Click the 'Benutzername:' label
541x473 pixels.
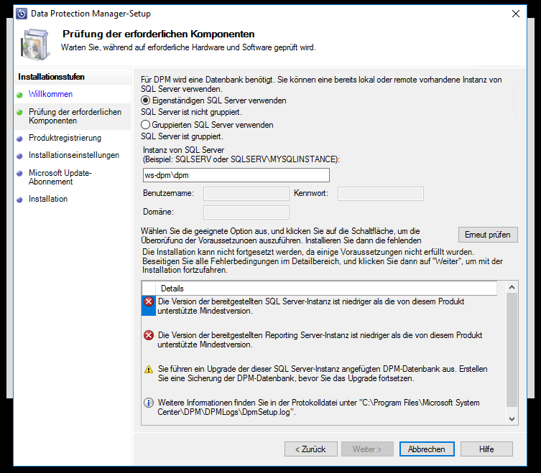click(168, 193)
